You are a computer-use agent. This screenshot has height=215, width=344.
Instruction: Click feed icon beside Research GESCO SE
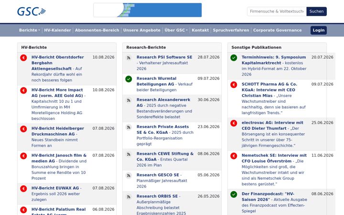click(x=129, y=175)
